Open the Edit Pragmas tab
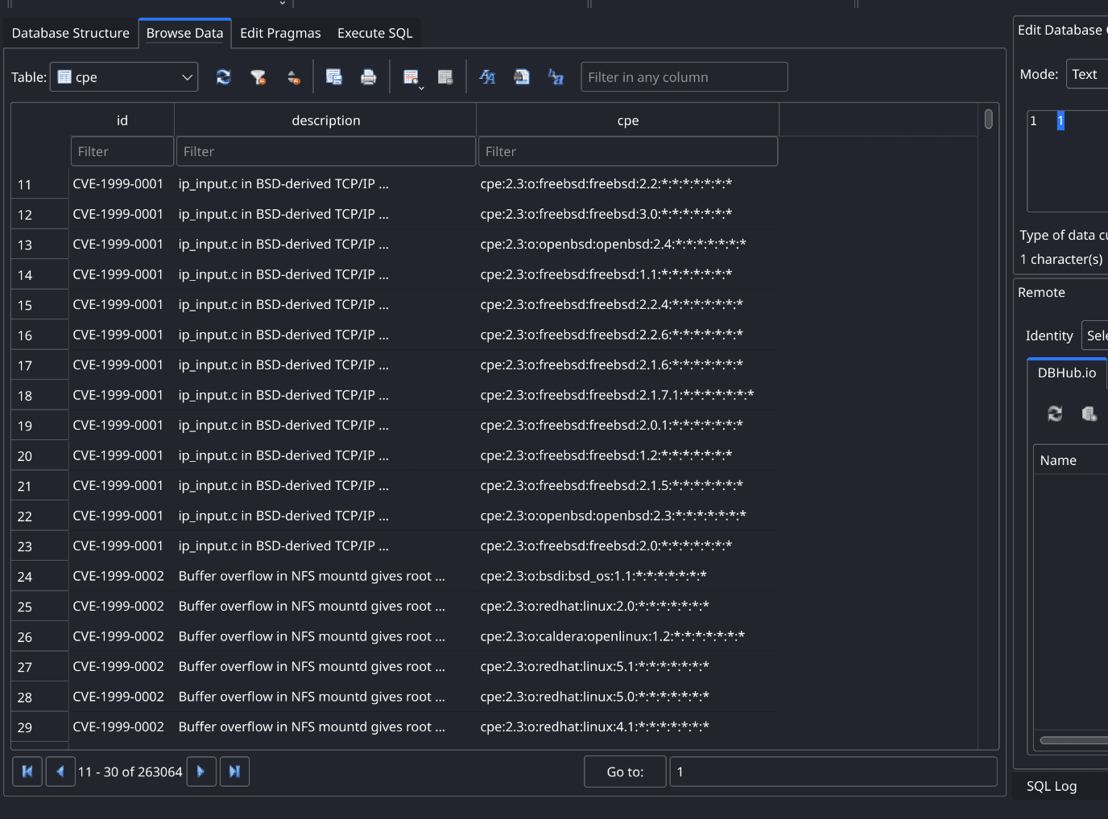This screenshot has height=819, width=1108. click(280, 33)
